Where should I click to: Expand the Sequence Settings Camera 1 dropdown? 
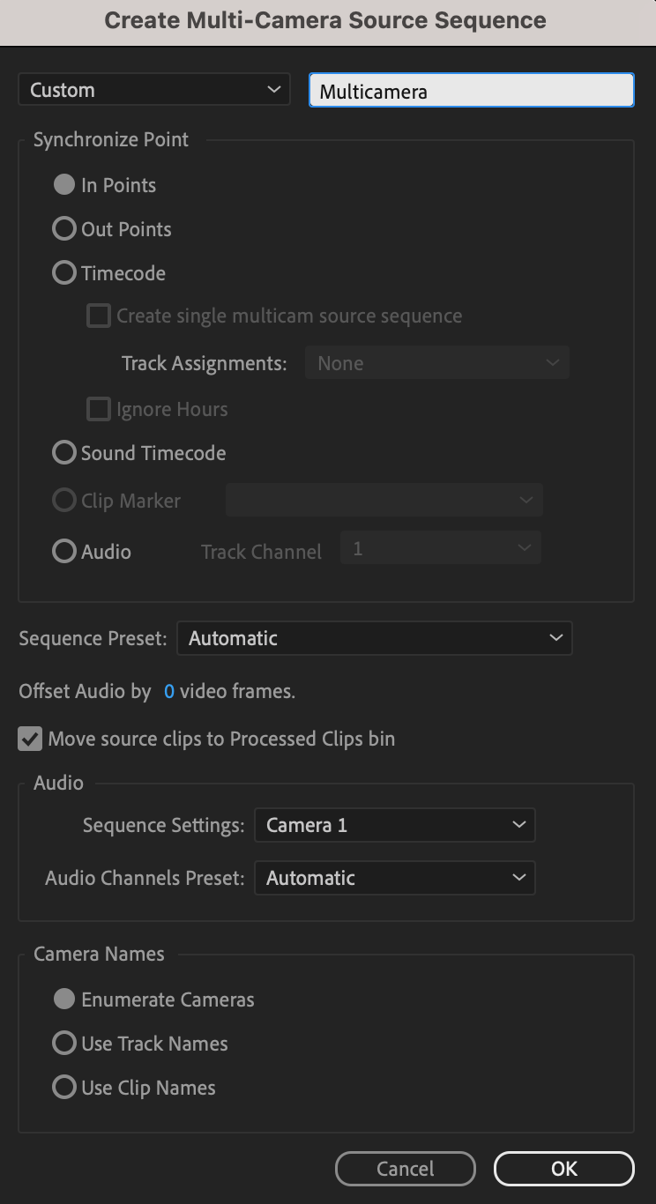(395, 825)
